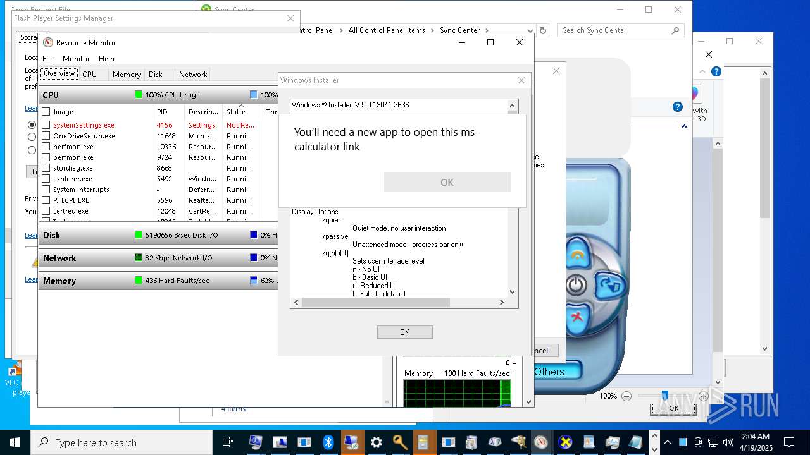Open Settings gear on taskbar
The height and width of the screenshot is (455, 810).
pyautogui.click(x=377, y=442)
